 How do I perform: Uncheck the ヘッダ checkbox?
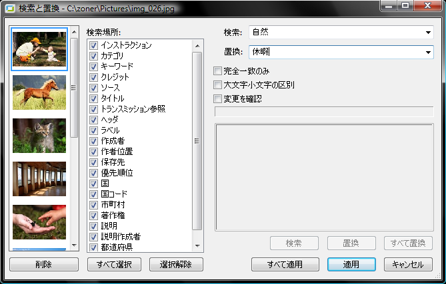coord(93,120)
